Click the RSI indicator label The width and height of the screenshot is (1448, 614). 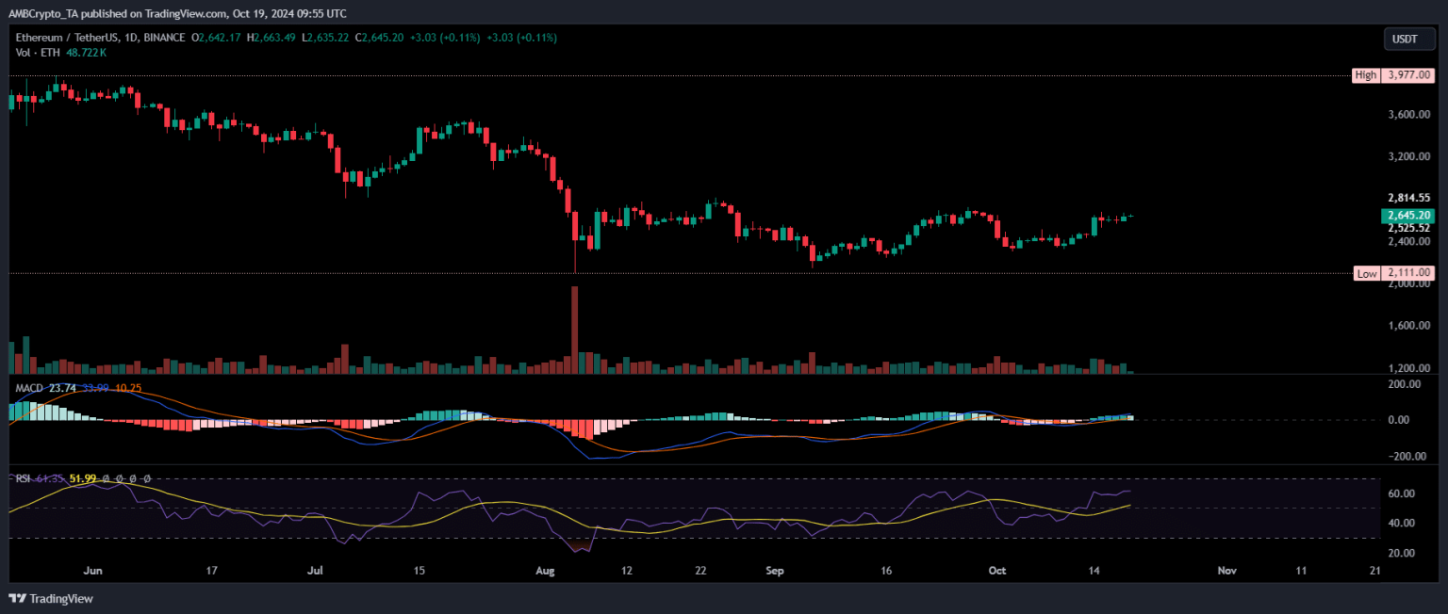point(21,479)
